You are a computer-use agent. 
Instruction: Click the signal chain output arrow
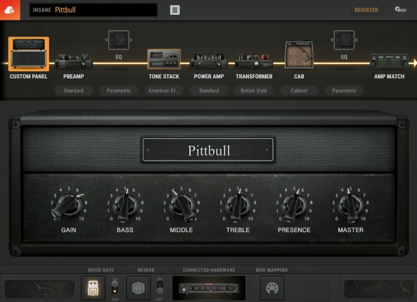click(x=415, y=63)
